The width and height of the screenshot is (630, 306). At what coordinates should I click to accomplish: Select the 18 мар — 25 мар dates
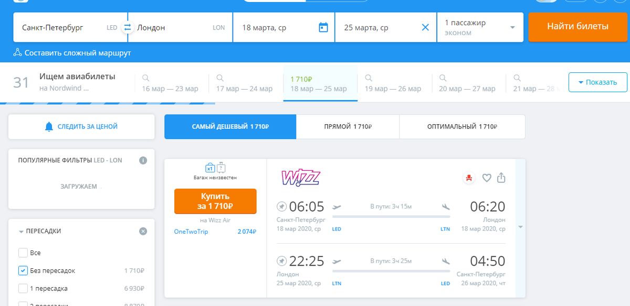(320, 84)
